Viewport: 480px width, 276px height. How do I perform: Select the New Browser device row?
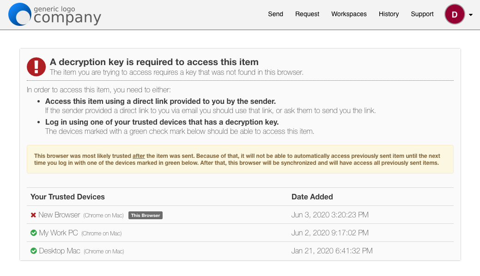pyautogui.click(x=240, y=215)
